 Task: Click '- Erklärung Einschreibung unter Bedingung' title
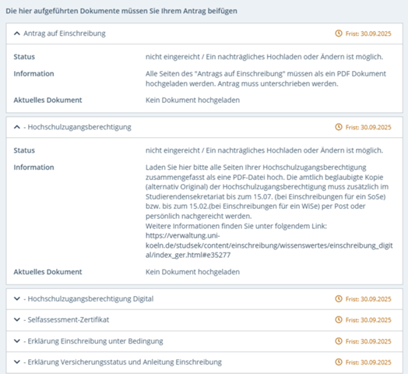coord(93,341)
